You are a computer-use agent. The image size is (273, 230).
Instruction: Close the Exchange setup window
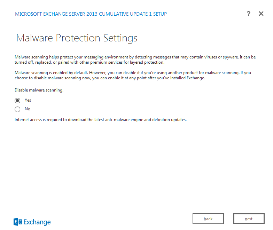261,14
